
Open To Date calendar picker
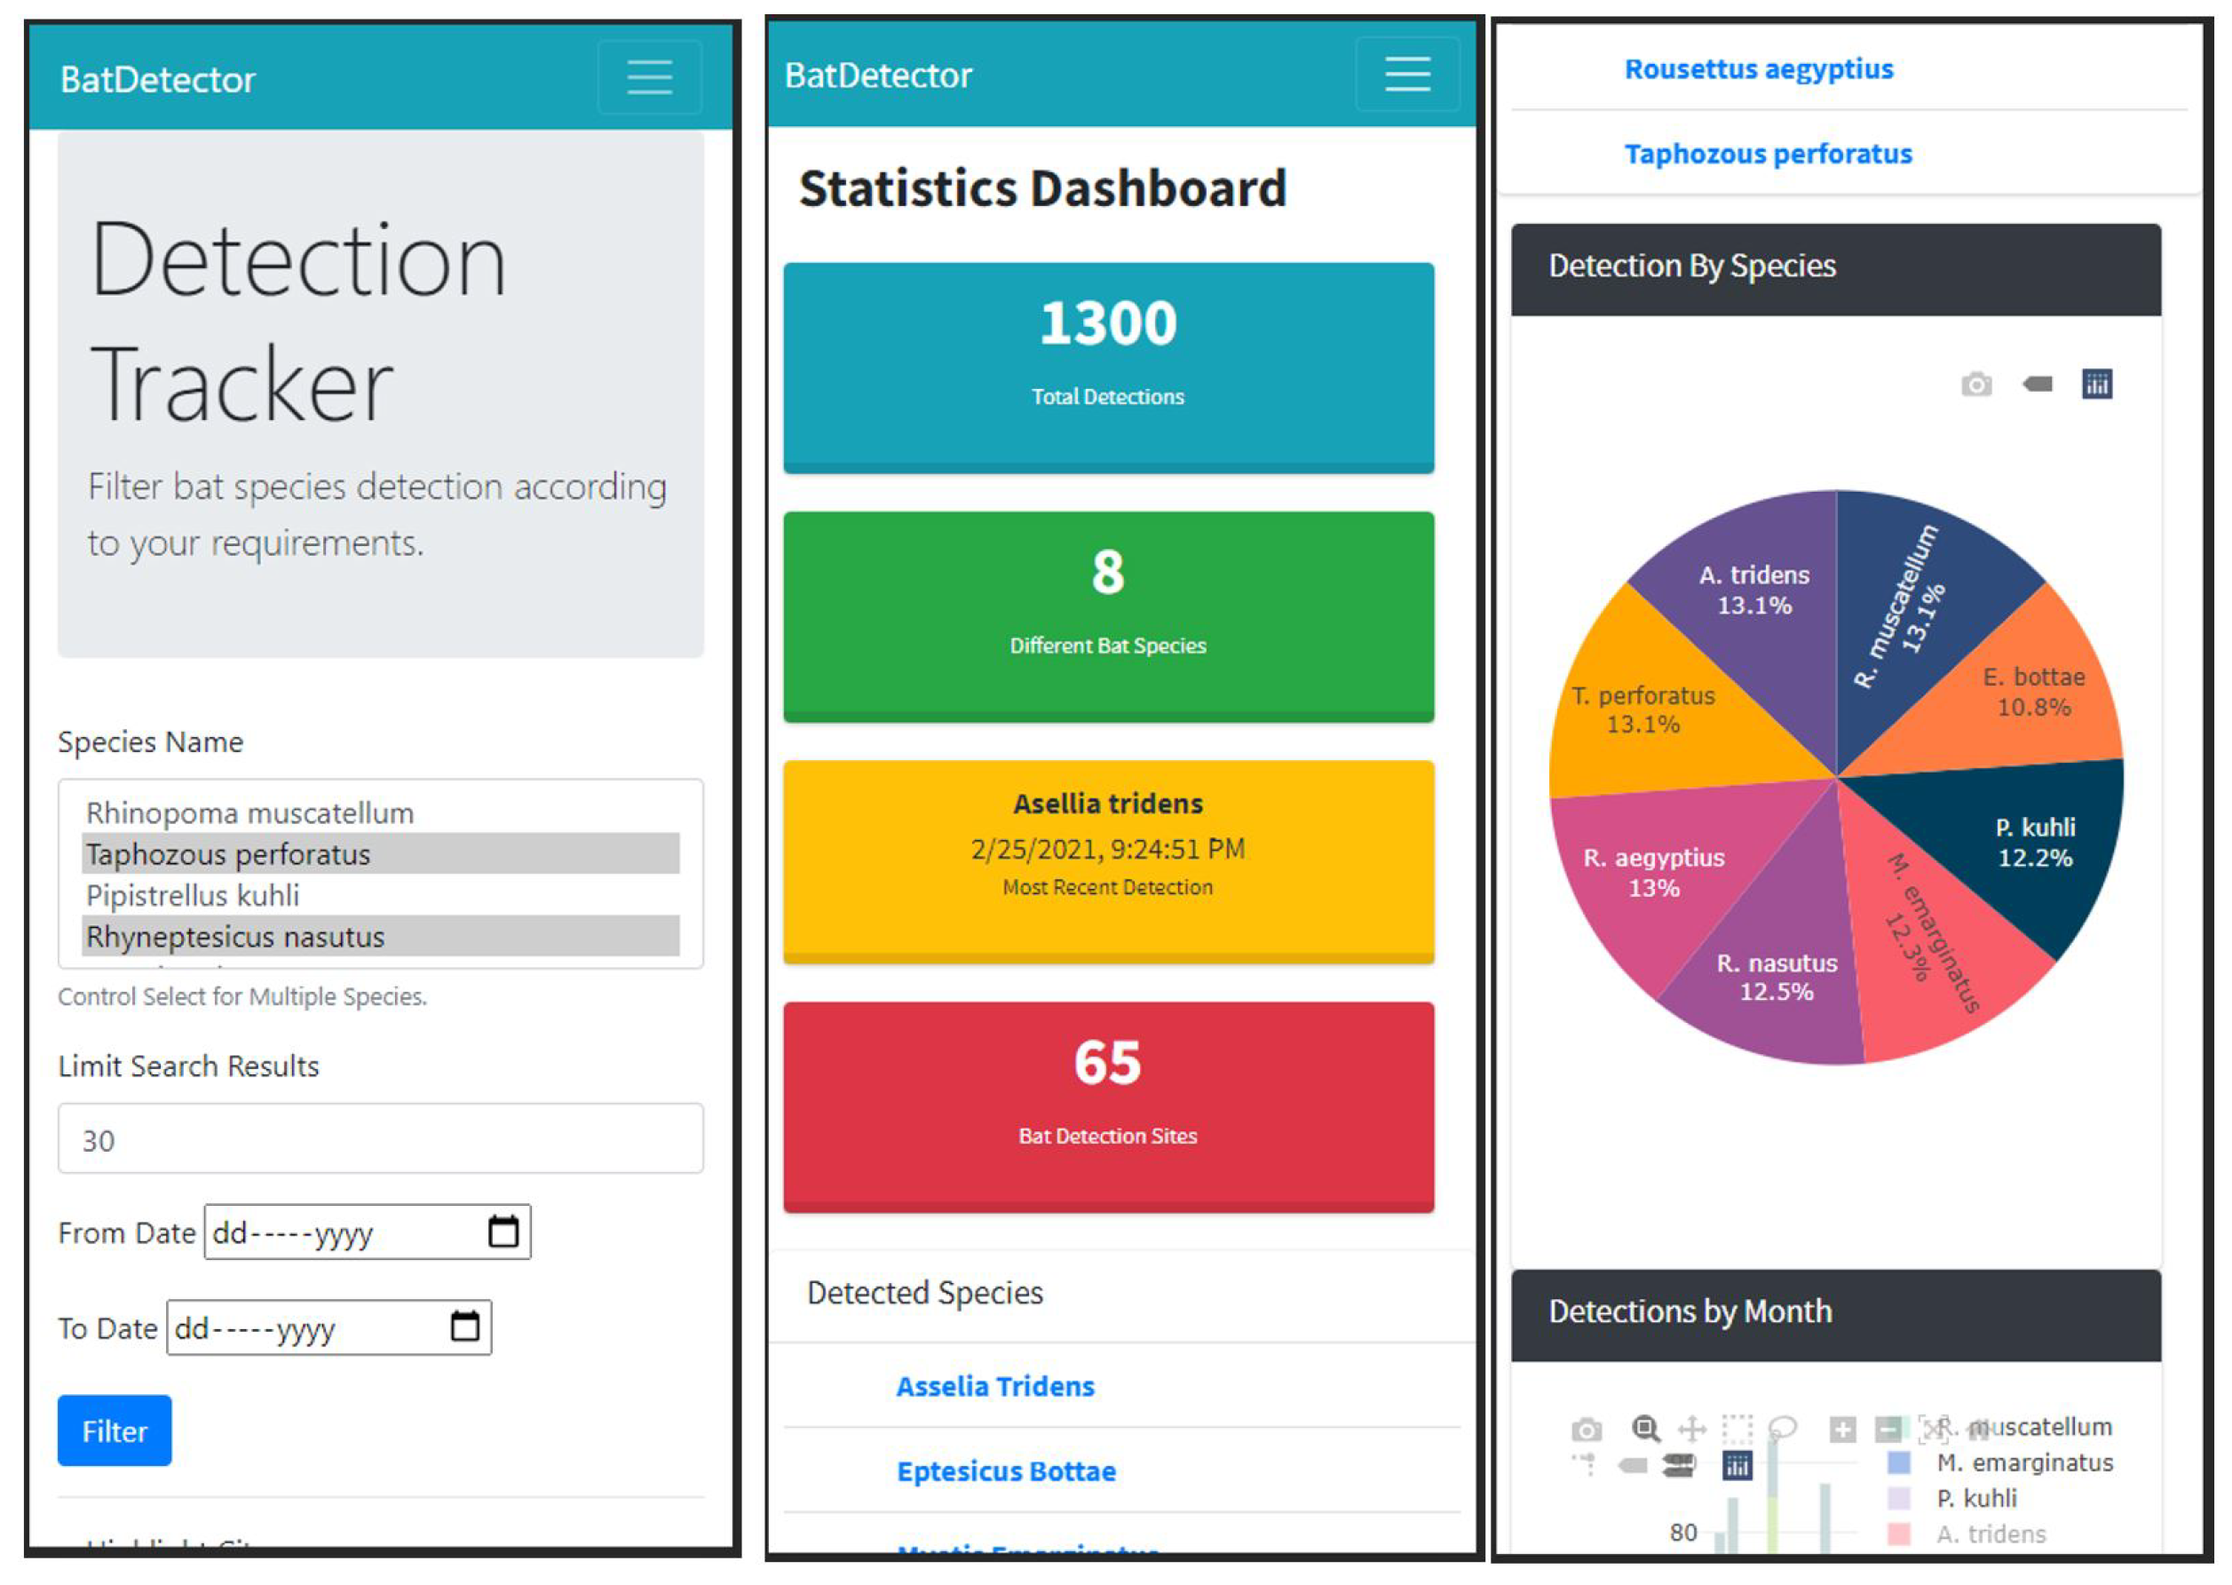(464, 1327)
